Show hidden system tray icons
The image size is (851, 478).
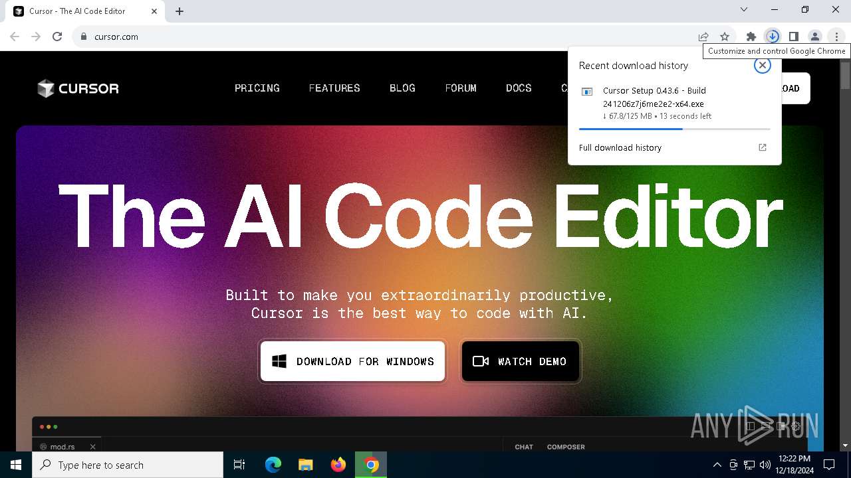[x=717, y=465]
